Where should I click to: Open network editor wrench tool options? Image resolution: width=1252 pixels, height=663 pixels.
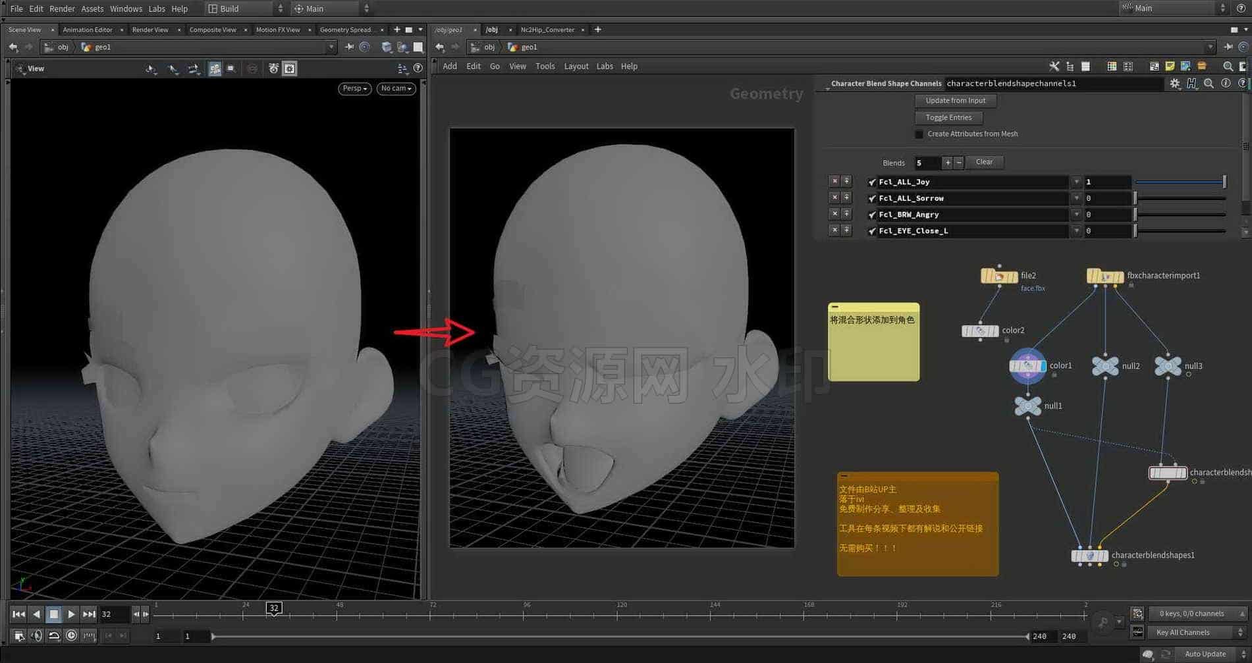(x=1054, y=66)
